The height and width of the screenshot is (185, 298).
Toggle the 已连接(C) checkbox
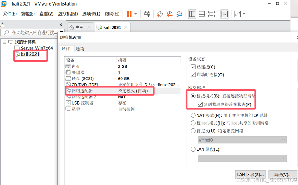point(193,67)
